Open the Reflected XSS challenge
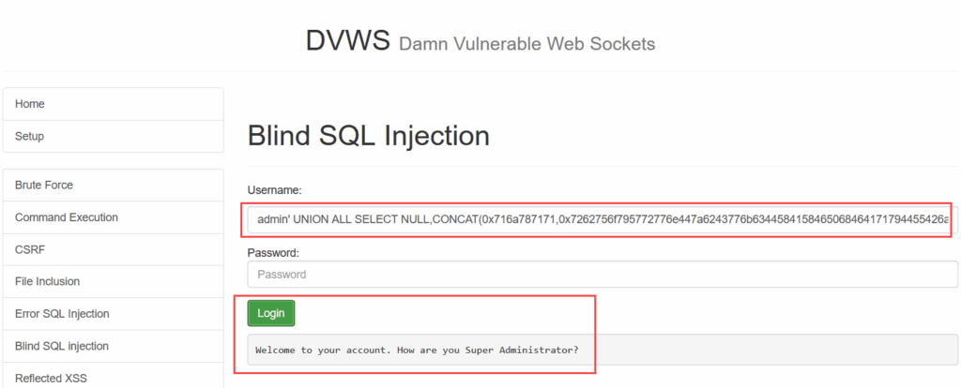Image resolution: width=961 pixels, height=388 pixels. [114, 376]
